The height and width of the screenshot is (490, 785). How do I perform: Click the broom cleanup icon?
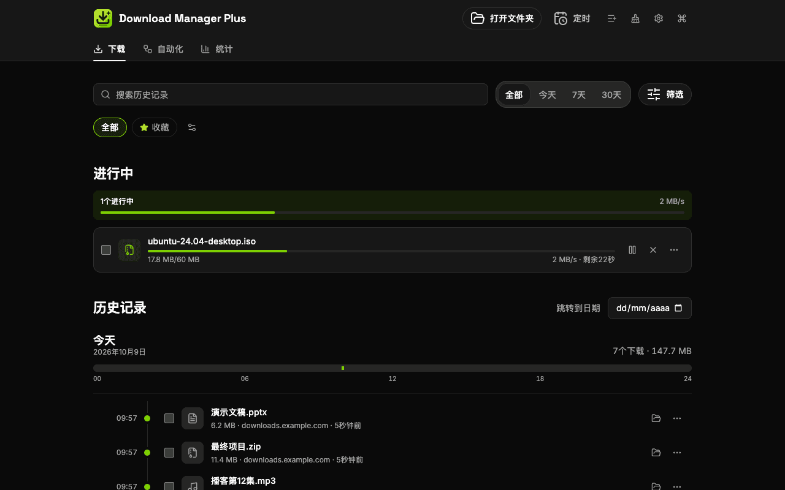click(635, 18)
